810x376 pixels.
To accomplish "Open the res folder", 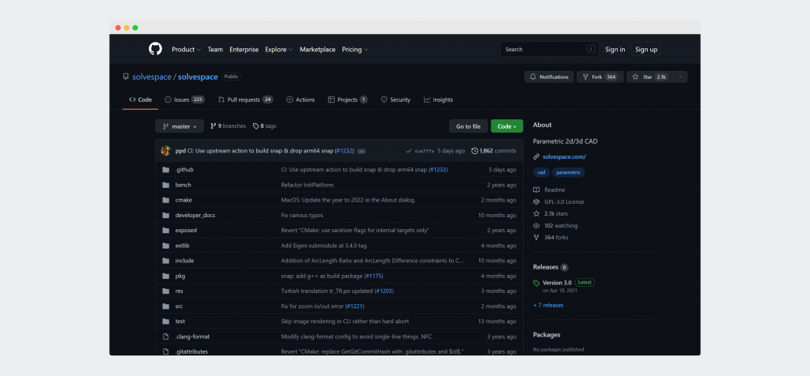I will coord(180,291).
